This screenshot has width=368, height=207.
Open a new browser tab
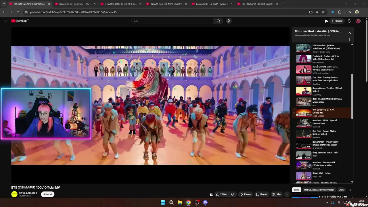pos(284,4)
